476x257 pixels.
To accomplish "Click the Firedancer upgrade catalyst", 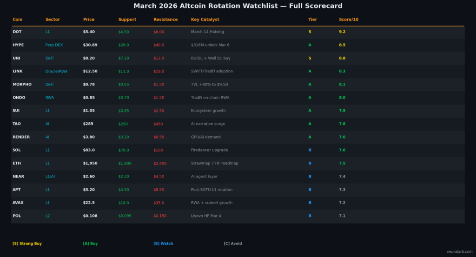I will point(210,150).
